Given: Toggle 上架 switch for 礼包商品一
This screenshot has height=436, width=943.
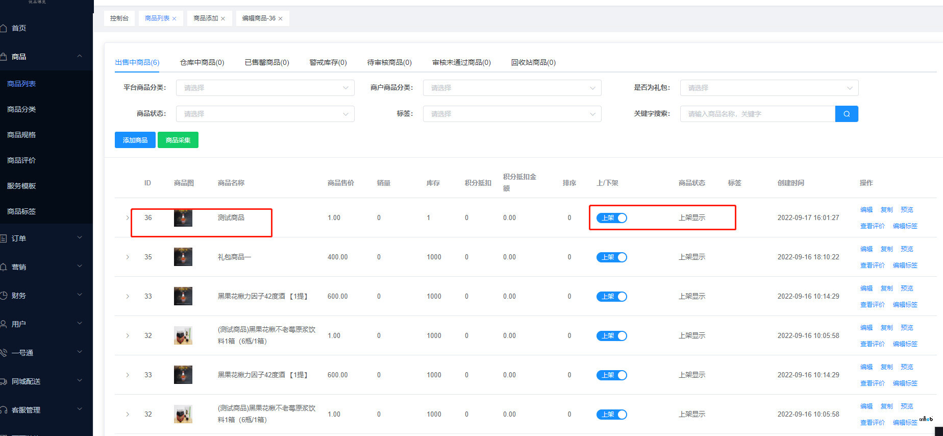Looking at the screenshot, I should pyautogui.click(x=611, y=257).
